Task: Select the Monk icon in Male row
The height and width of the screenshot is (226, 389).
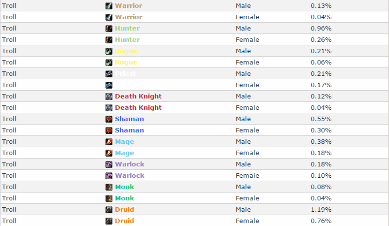Action: [108, 187]
